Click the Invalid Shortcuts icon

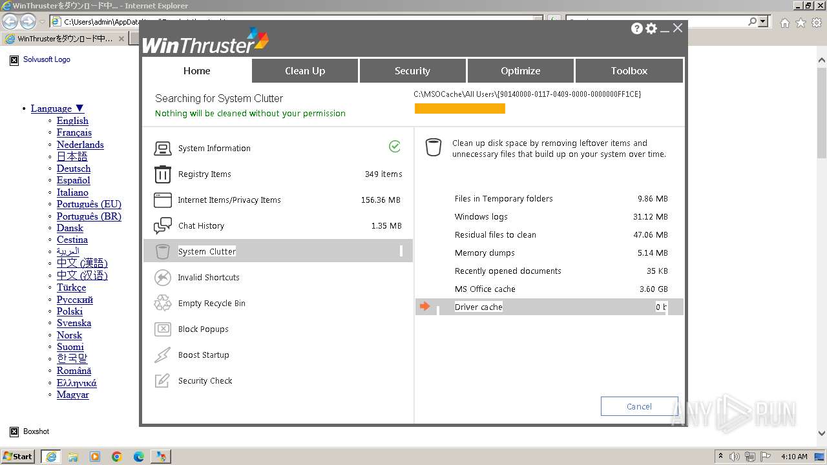click(162, 278)
